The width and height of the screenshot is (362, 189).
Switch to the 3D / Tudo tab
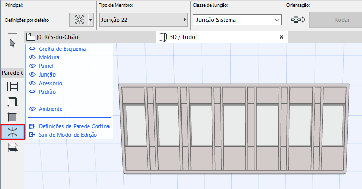[222, 37]
